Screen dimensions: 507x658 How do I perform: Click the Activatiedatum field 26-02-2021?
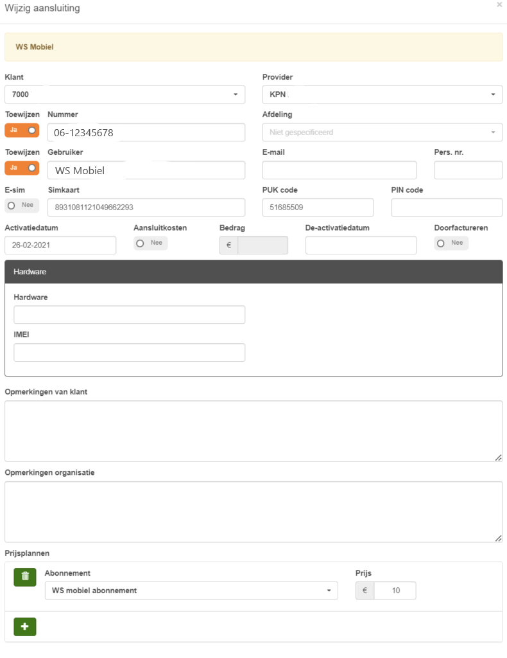(x=60, y=245)
